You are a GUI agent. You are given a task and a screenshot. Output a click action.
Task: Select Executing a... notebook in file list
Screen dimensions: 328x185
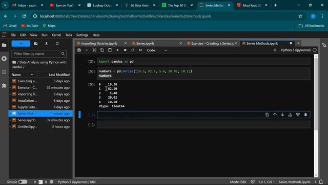pyautogui.click(x=40, y=81)
